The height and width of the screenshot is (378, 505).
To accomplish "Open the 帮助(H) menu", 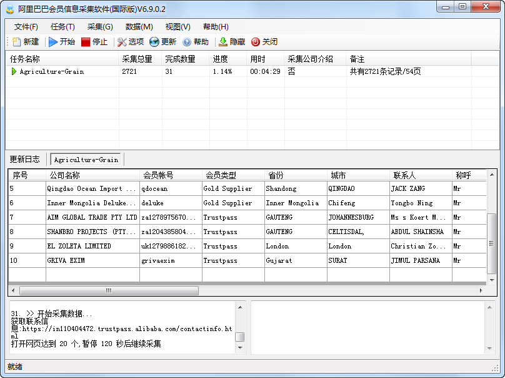I will coord(216,27).
